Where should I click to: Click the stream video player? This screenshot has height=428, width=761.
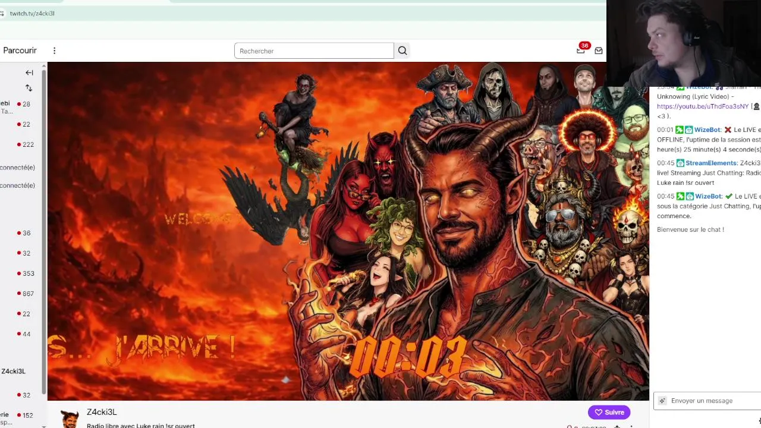tap(348, 231)
